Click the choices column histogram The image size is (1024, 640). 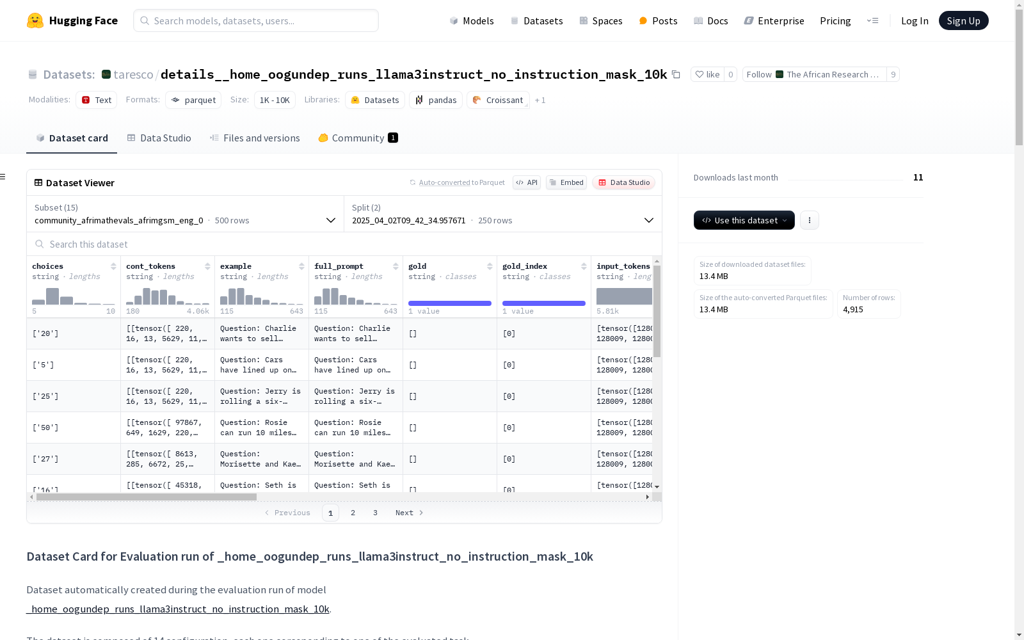[x=74, y=296]
